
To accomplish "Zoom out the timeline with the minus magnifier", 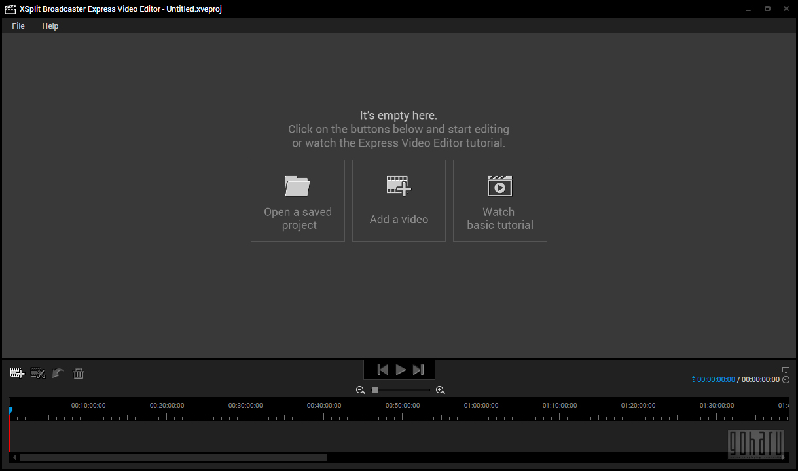I will [x=361, y=390].
